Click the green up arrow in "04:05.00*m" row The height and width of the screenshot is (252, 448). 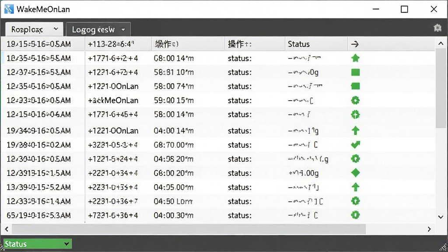(355, 187)
